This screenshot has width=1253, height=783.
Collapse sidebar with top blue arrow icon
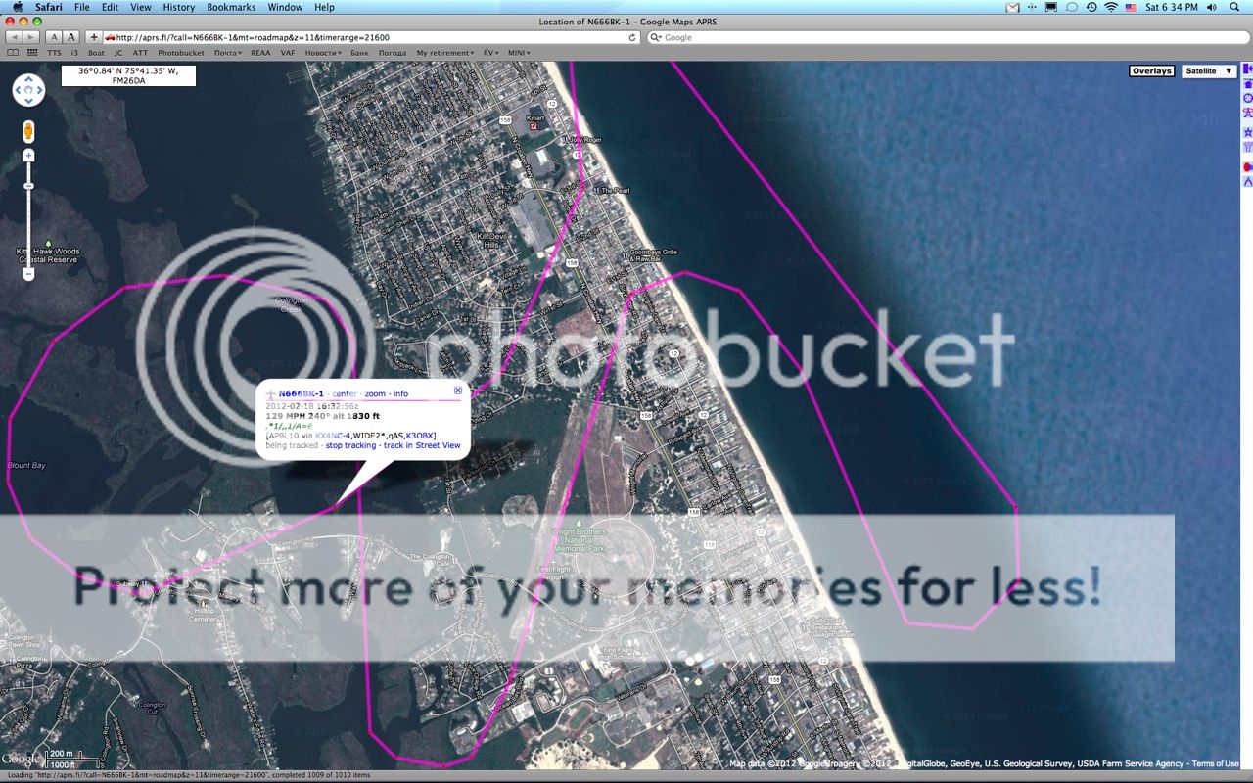click(1247, 69)
